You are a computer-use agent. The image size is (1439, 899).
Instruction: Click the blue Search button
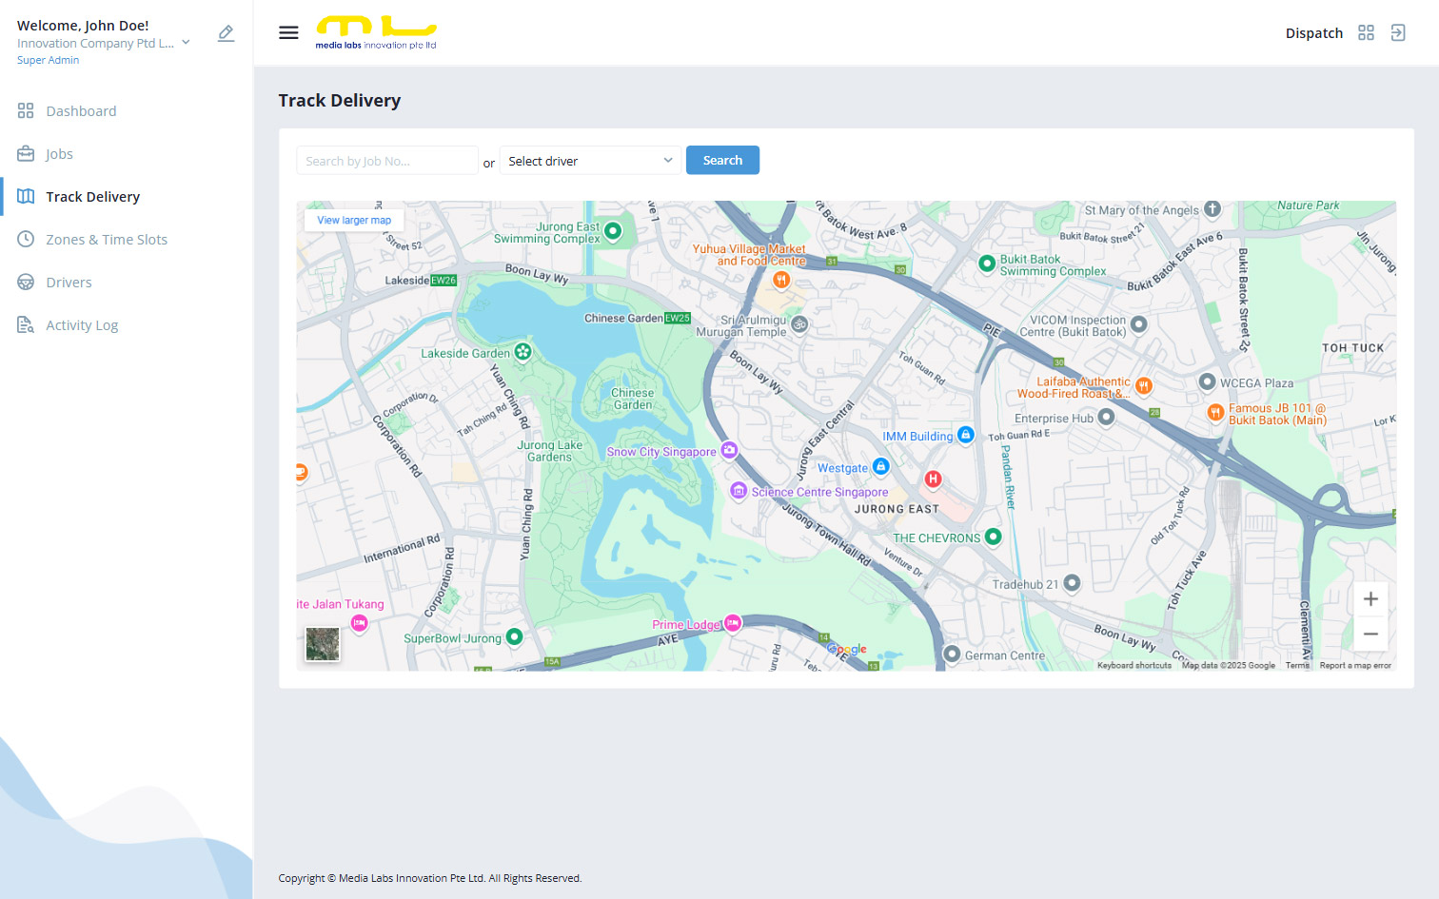[722, 160]
